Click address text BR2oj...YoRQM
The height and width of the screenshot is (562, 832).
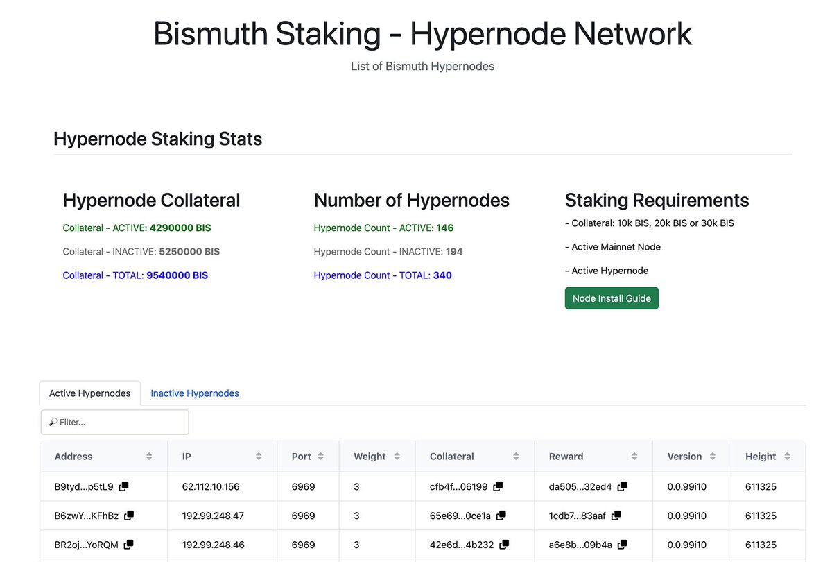86,545
